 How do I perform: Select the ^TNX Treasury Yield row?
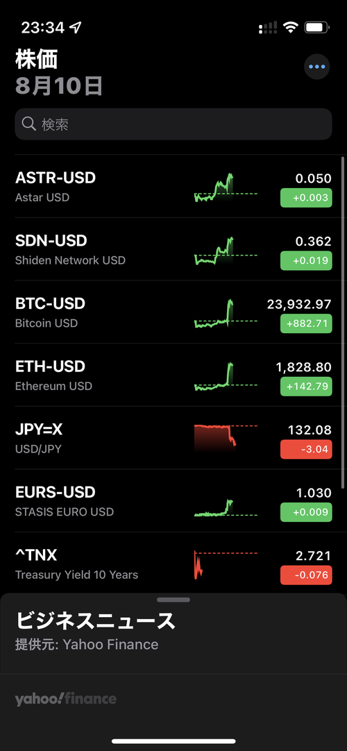pyautogui.click(x=173, y=564)
